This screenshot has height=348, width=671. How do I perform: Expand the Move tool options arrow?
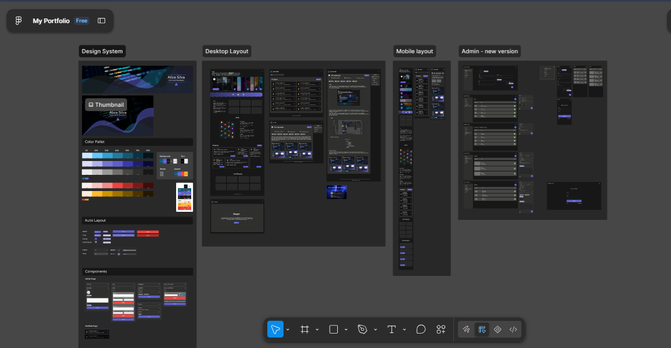[288, 330]
